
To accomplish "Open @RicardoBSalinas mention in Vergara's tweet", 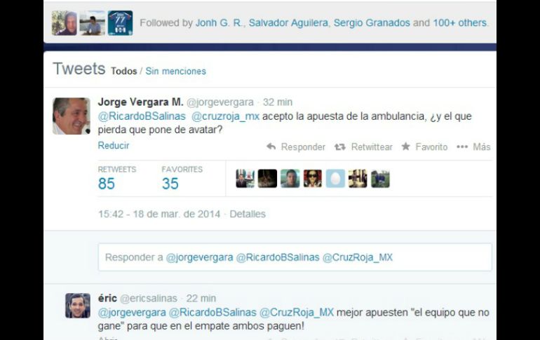I will point(142,116).
